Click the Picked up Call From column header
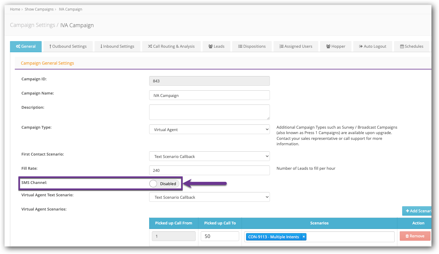The height and width of the screenshot is (254, 439). (174, 223)
